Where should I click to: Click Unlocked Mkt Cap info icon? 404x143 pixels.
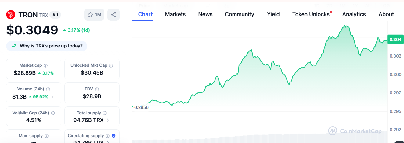pos(111,65)
